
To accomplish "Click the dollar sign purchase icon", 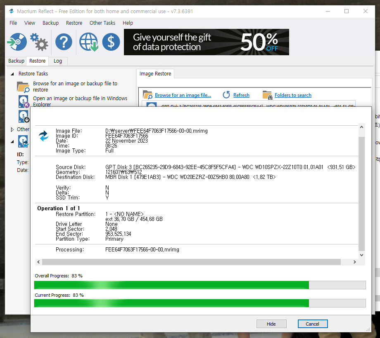I will point(111,42).
